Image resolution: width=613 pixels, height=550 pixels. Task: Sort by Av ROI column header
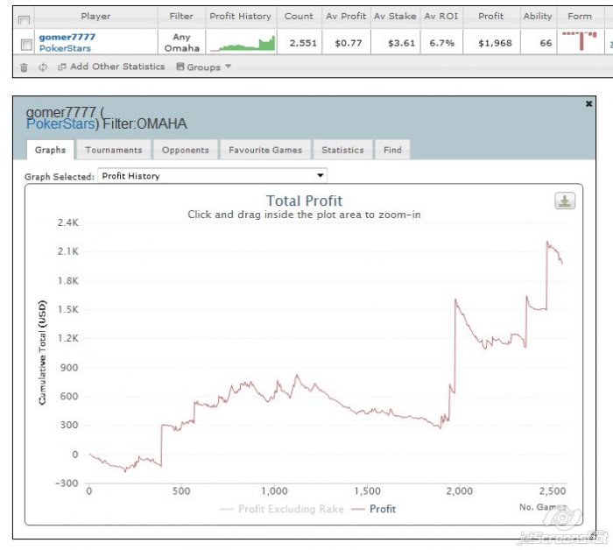pos(441,17)
